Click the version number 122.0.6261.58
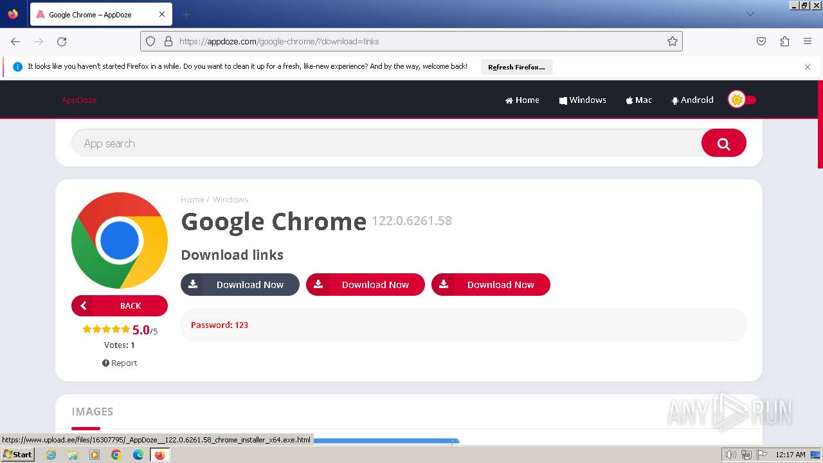823x463 pixels. pyautogui.click(x=411, y=221)
